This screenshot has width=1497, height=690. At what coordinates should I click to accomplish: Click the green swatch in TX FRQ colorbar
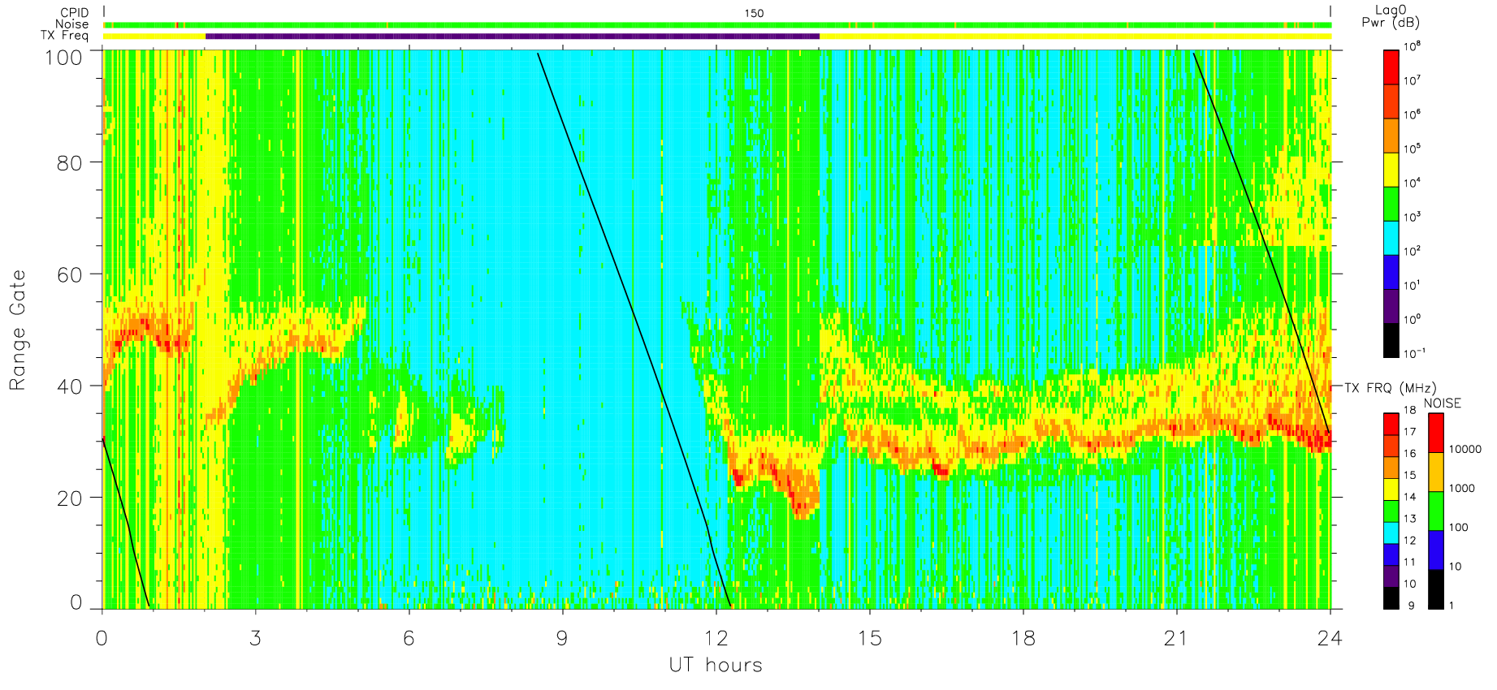click(1391, 511)
